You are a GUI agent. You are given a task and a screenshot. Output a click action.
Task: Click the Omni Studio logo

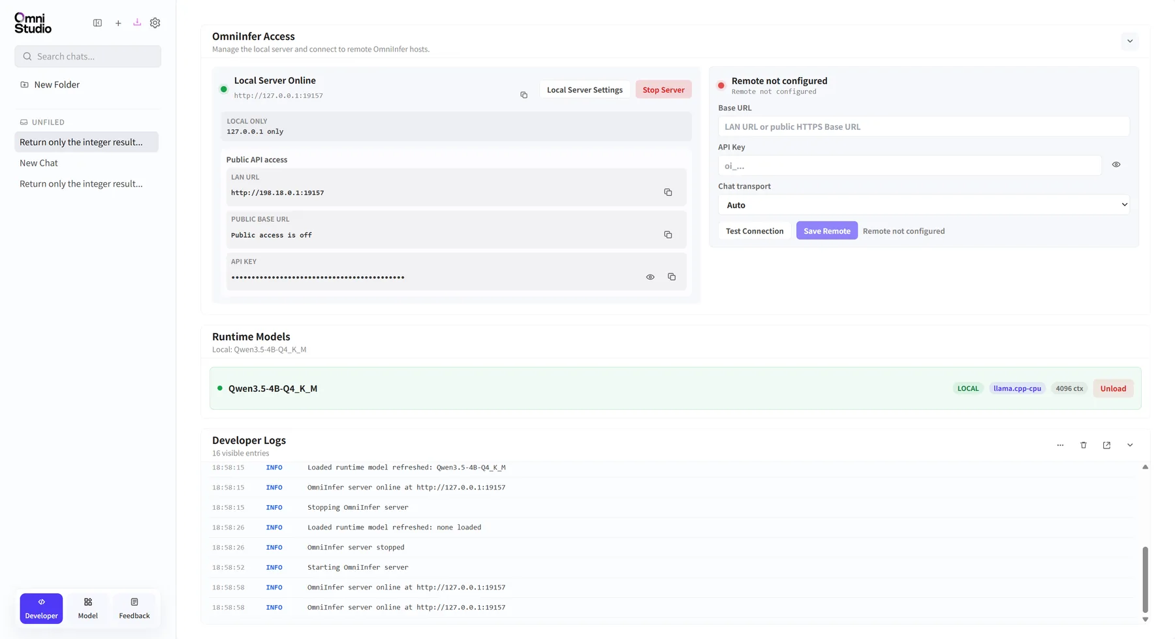pyautogui.click(x=33, y=23)
